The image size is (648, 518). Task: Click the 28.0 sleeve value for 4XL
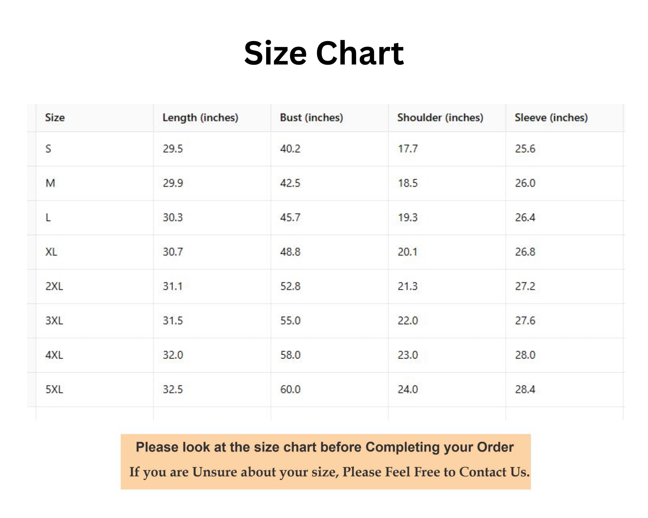[x=525, y=355]
